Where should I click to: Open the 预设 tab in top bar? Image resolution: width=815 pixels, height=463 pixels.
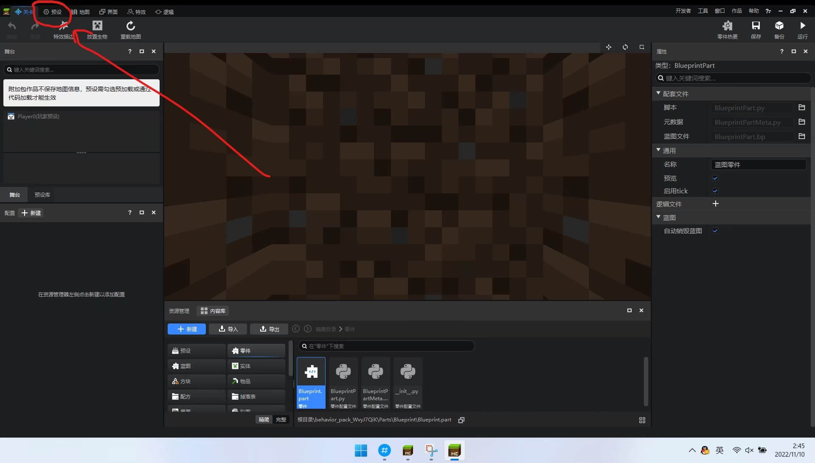coord(53,12)
